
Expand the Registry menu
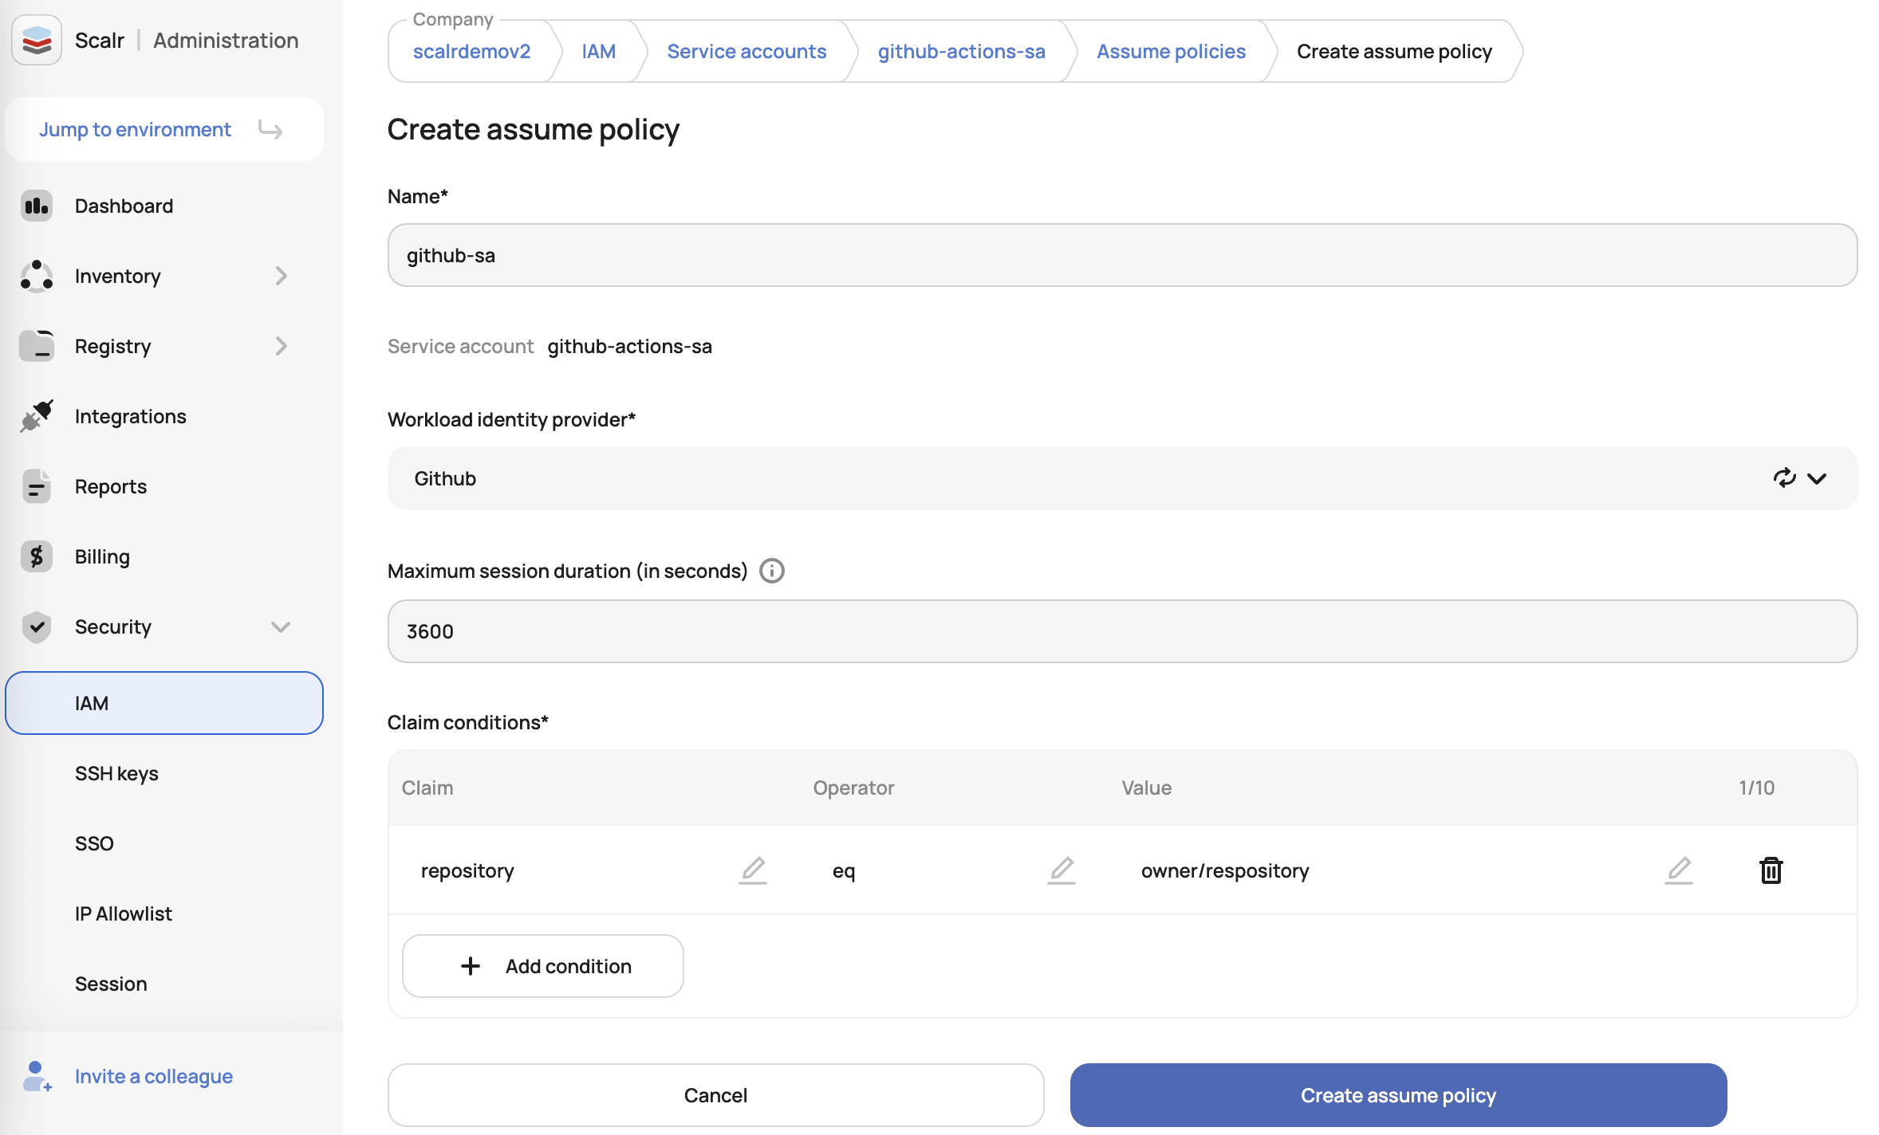click(280, 346)
